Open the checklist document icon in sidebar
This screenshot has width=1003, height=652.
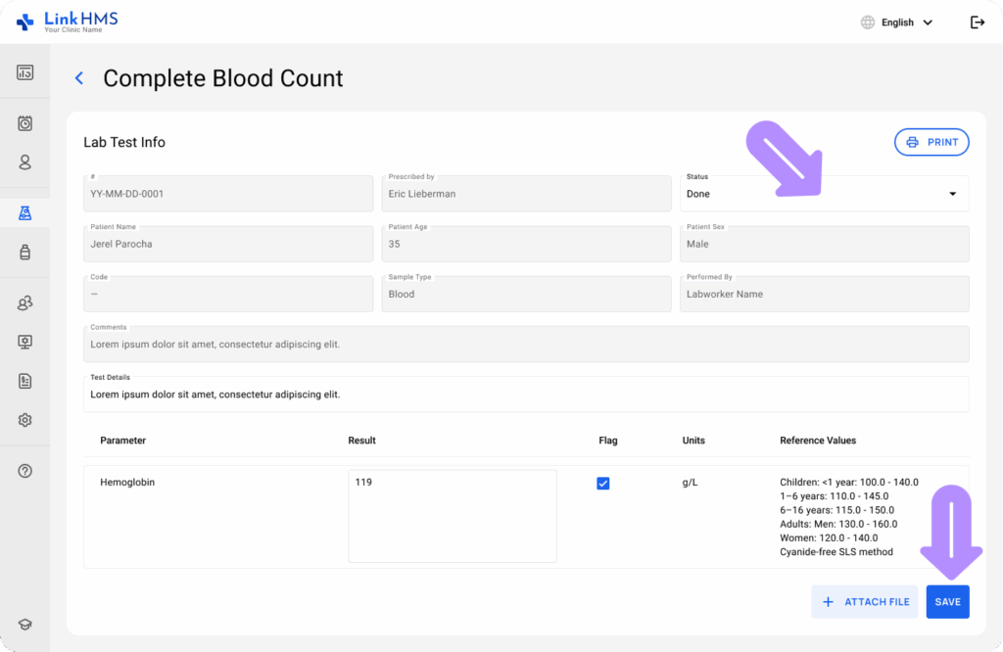[24, 382]
